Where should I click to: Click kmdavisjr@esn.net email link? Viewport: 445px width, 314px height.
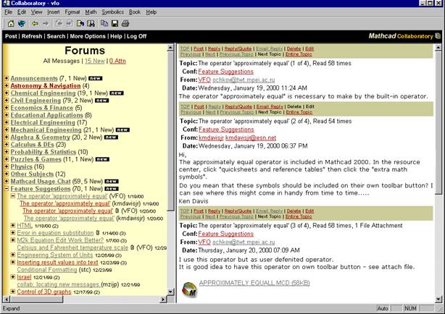pos(251,137)
